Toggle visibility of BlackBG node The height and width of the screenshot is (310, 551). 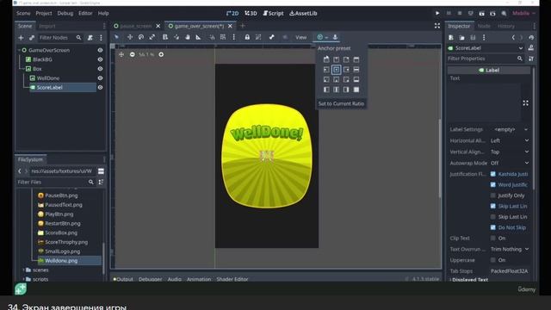coord(100,59)
